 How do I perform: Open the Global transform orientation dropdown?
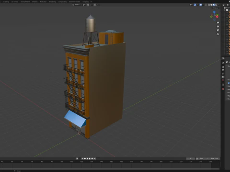click(x=77, y=5)
